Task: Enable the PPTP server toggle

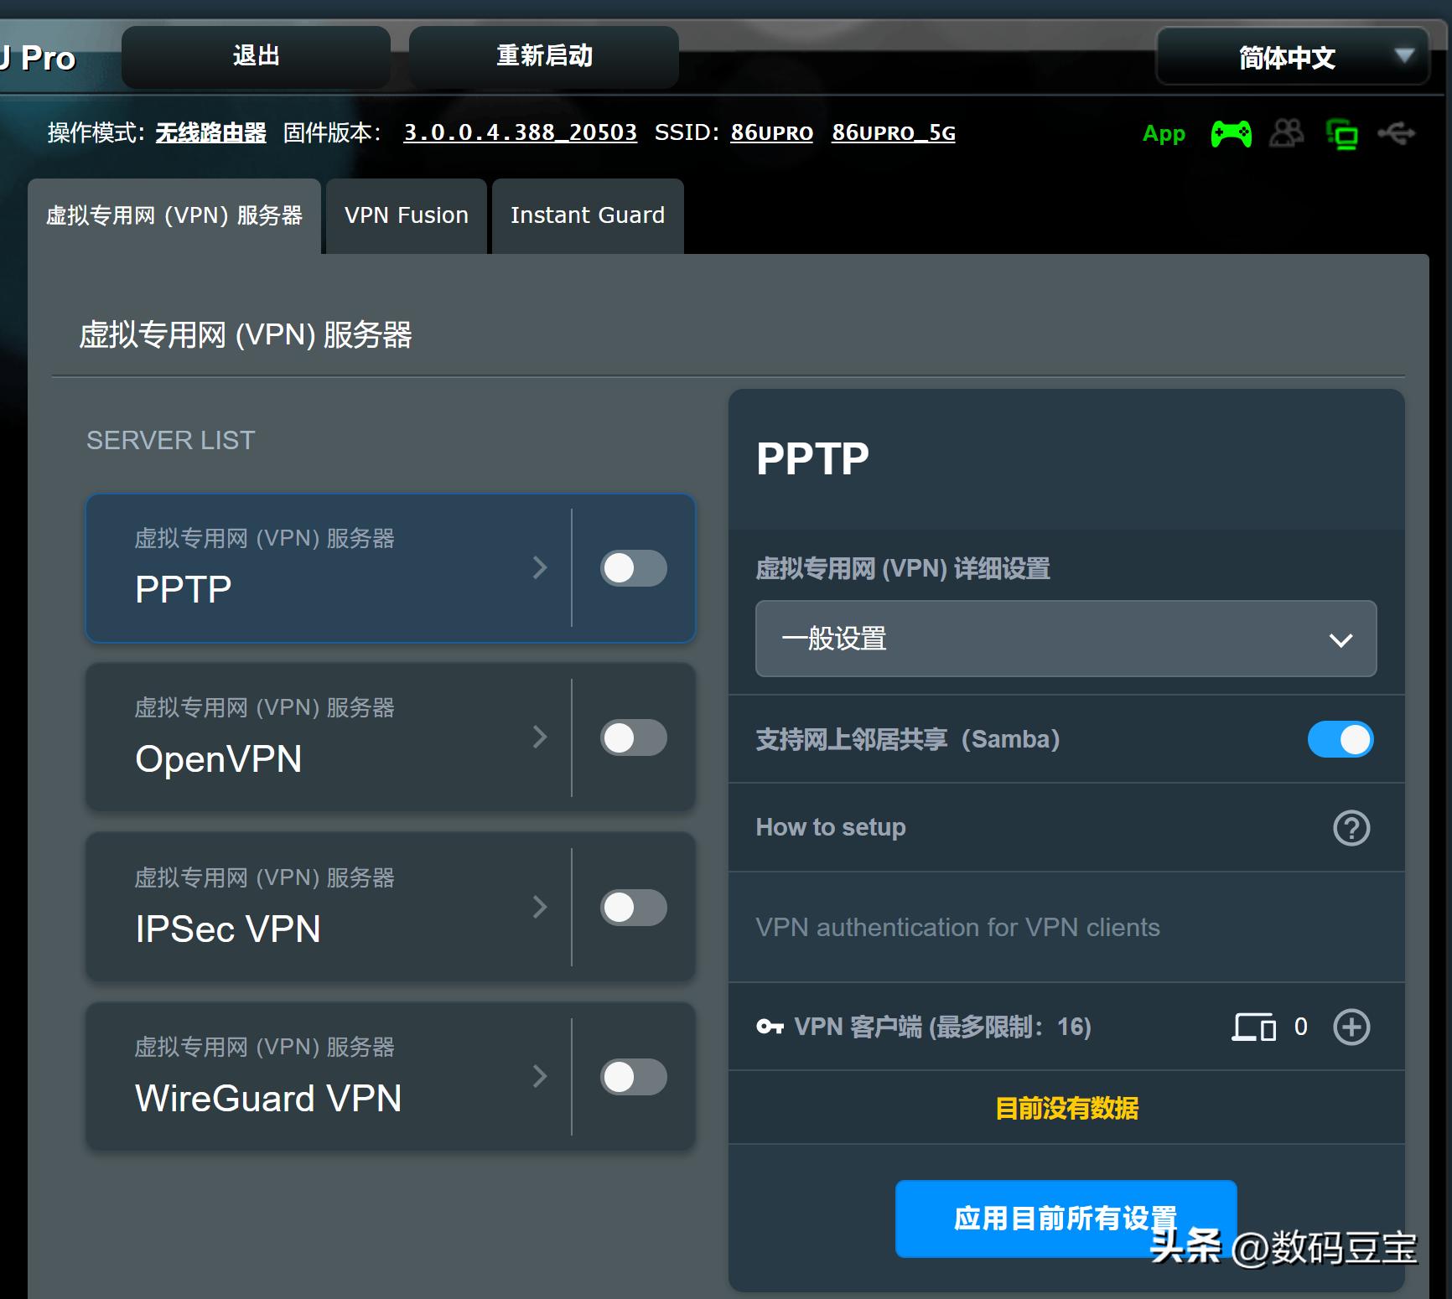Action: pyautogui.click(x=633, y=568)
